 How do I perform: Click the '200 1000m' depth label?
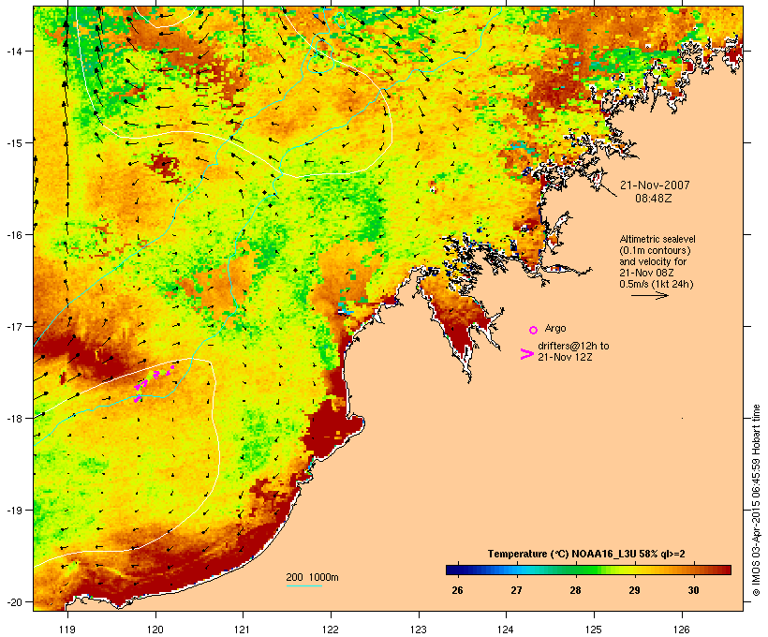click(x=312, y=577)
